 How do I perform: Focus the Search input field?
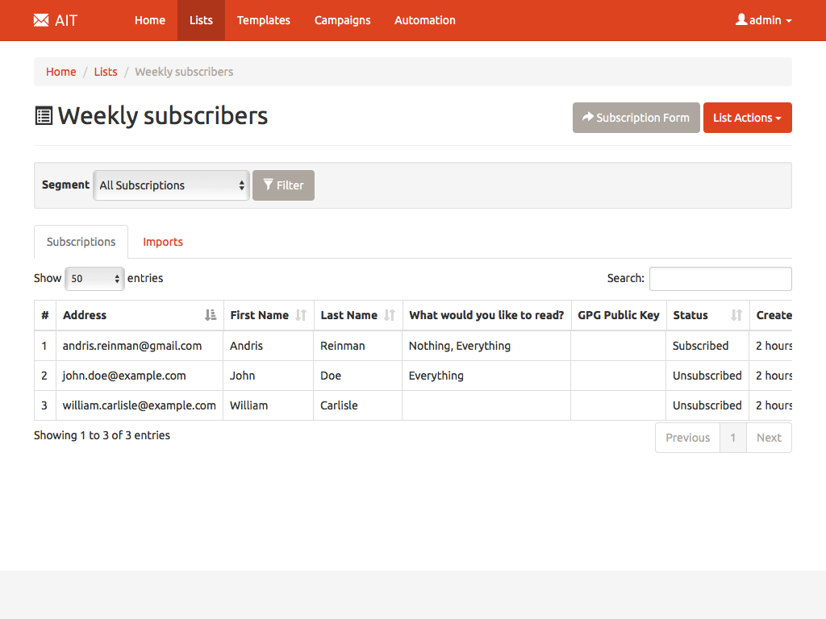pyautogui.click(x=720, y=279)
